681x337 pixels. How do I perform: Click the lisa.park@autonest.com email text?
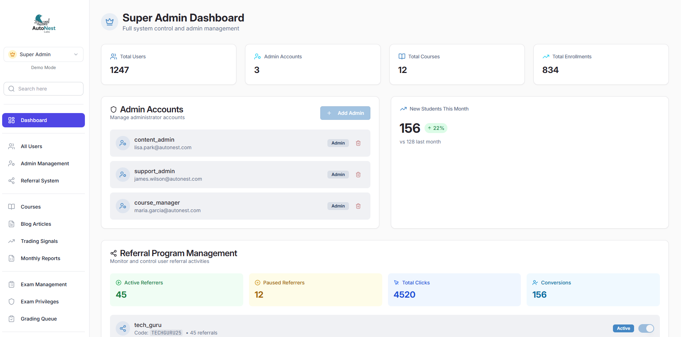[x=163, y=147]
